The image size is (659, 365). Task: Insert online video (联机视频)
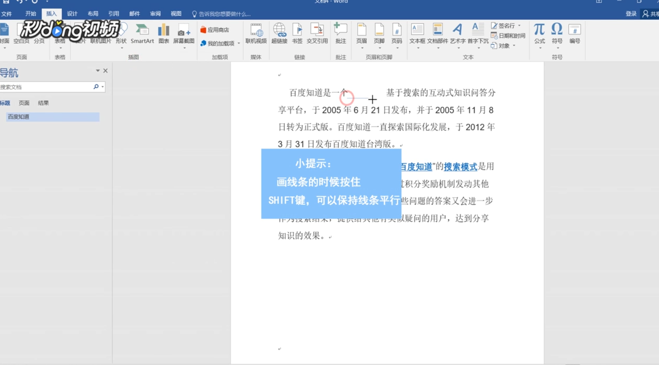tap(256, 34)
